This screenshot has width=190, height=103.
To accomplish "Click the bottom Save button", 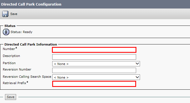I will 11,97.
